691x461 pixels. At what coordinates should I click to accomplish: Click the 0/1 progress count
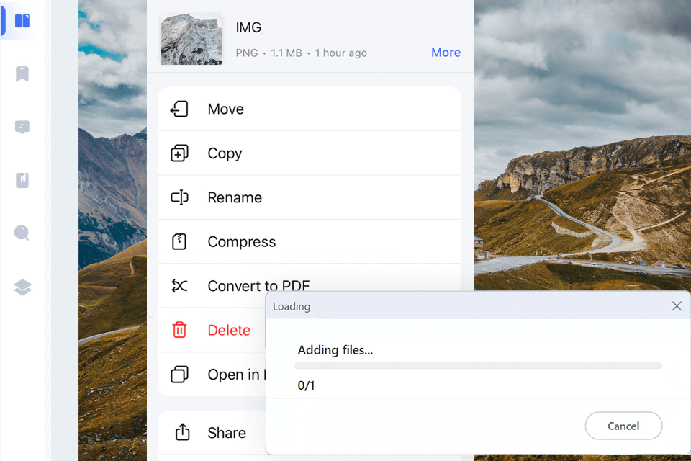coord(306,385)
